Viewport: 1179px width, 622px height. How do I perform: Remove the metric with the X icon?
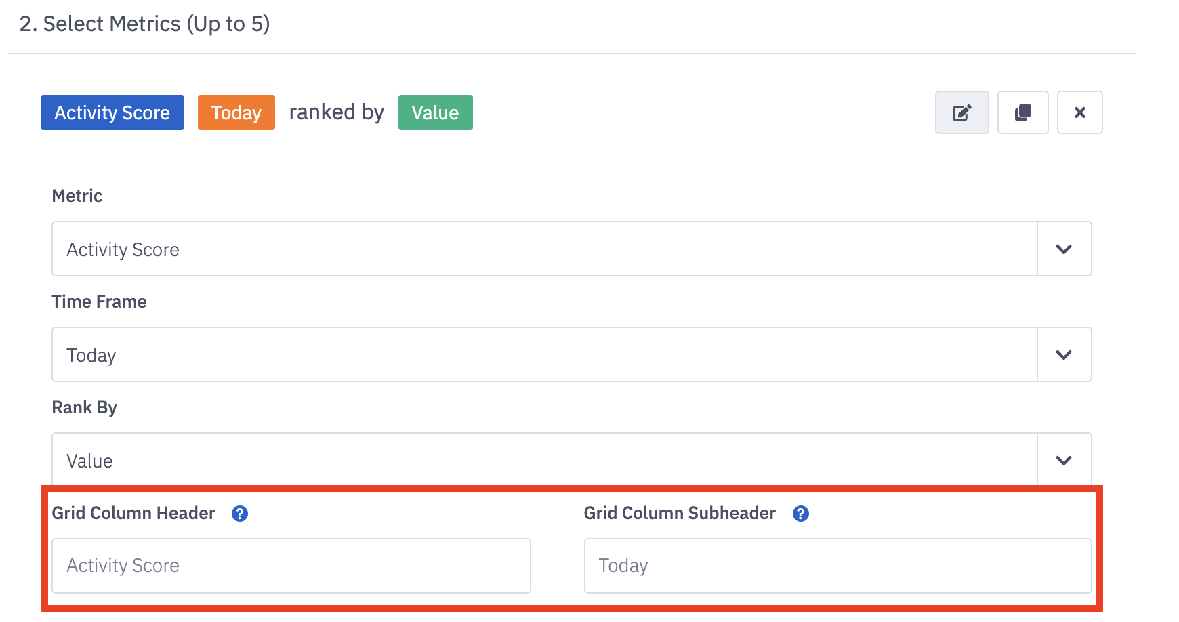tap(1079, 112)
